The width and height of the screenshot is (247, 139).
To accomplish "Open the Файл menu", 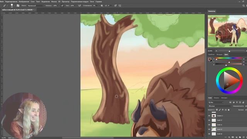I will (x=2, y=2).
